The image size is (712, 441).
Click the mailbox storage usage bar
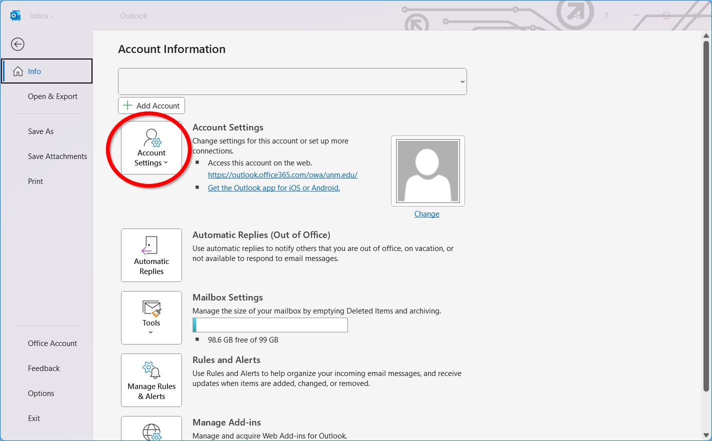(x=270, y=325)
